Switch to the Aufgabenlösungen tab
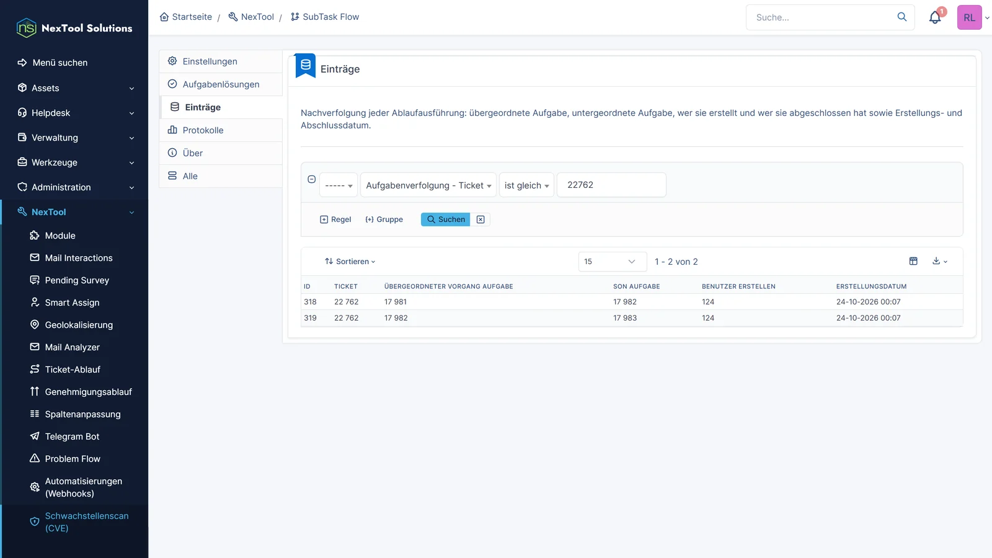Viewport: 992px width, 558px height. 221,84
